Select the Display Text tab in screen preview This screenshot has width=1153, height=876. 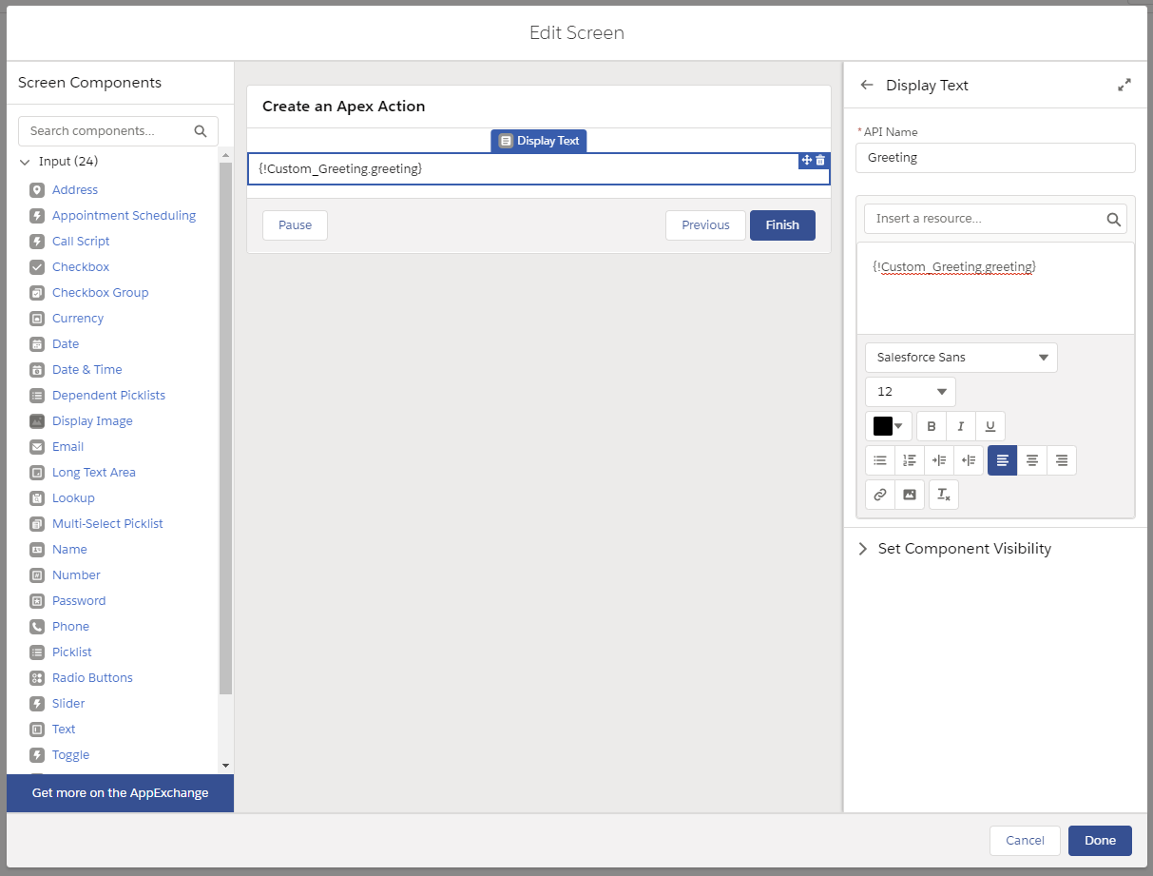(x=538, y=140)
